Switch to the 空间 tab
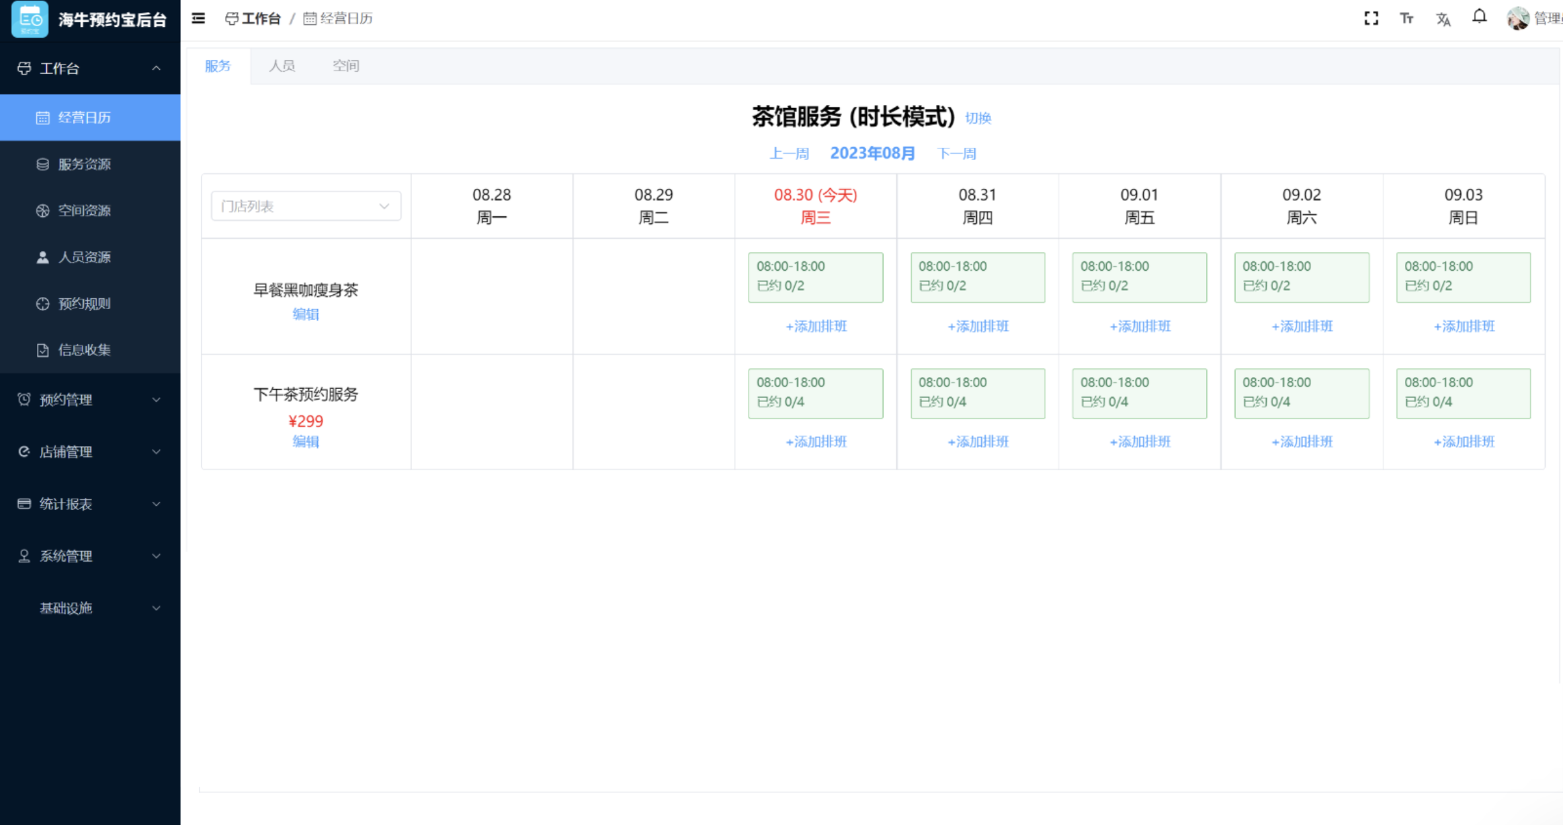This screenshot has width=1563, height=825. pyautogui.click(x=345, y=66)
